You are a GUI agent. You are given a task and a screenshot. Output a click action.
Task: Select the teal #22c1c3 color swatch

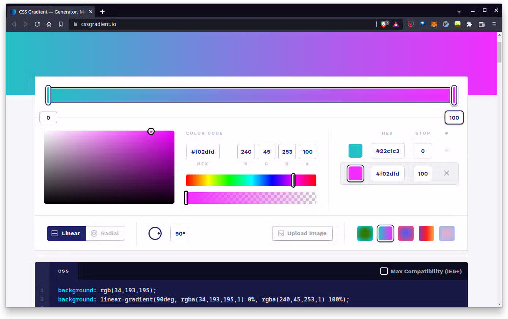[x=355, y=150]
